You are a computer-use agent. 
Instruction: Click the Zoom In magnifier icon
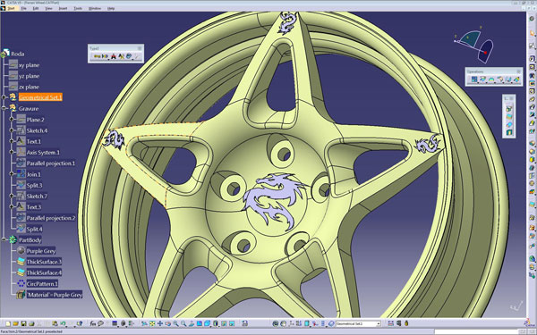(x=175, y=323)
